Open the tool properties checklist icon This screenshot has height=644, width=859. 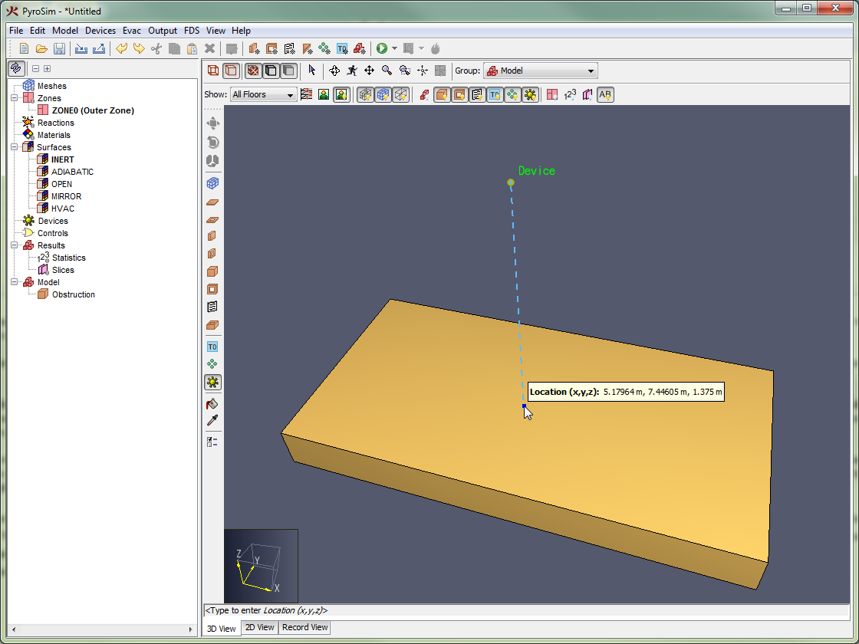tap(212, 442)
